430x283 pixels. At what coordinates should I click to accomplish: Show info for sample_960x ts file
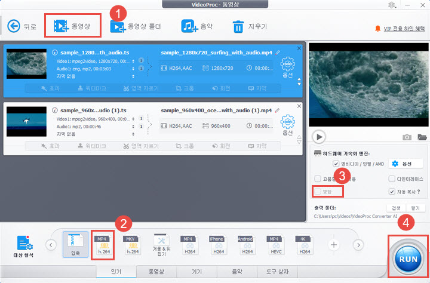pyautogui.click(x=55, y=110)
